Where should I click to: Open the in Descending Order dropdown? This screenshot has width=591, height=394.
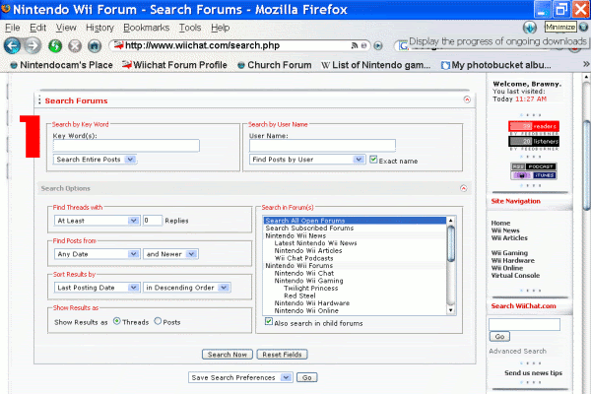(x=187, y=288)
